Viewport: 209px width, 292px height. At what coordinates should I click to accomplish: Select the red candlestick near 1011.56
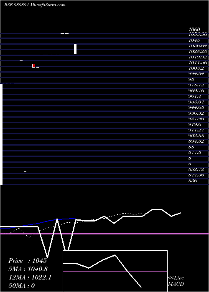click(33, 65)
